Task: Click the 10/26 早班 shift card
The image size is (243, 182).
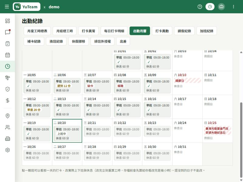Action: pos(37,155)
